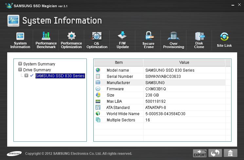Export the system information report
Viewport: 244px width, 160px height.
click(200, 153)
